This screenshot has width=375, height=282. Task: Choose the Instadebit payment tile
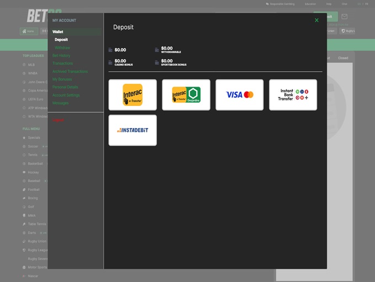(x=132, y=130)
